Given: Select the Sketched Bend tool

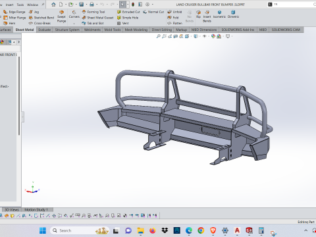Looking at the screenshot, I should (41, 18).
